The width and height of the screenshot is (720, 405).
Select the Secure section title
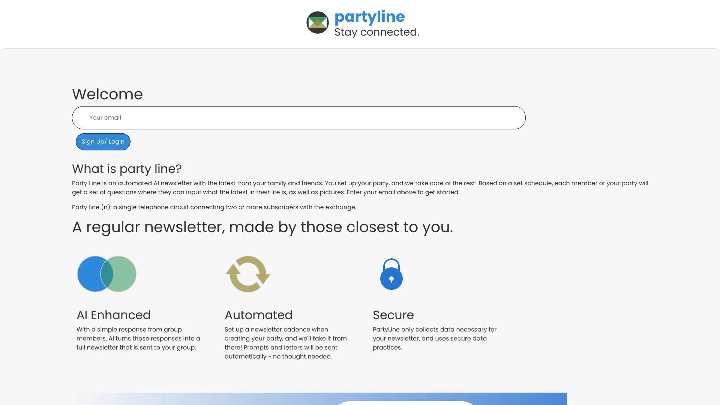pos(393,315)
